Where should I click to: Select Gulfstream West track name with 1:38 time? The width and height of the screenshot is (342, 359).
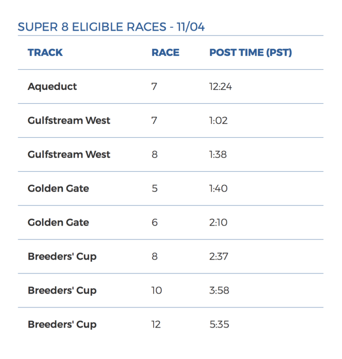pyautogui.click(x=69, y=154)
